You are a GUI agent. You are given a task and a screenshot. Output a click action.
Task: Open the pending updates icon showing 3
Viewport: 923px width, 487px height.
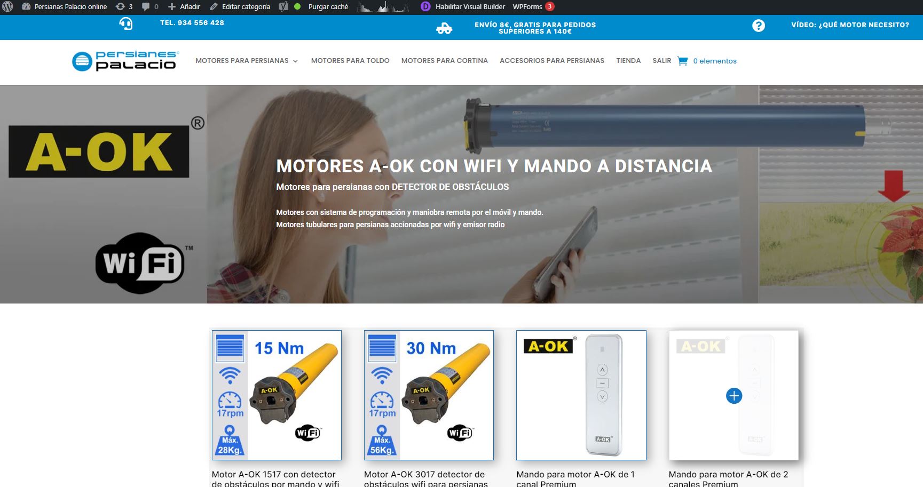point(124,7)
